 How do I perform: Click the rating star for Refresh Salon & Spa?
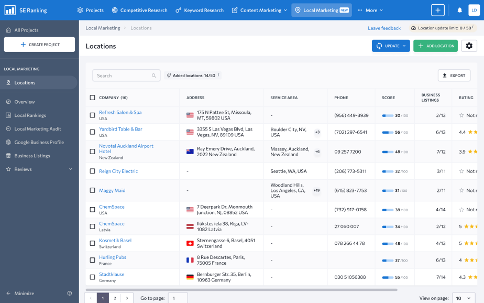[x=461, y=115]
